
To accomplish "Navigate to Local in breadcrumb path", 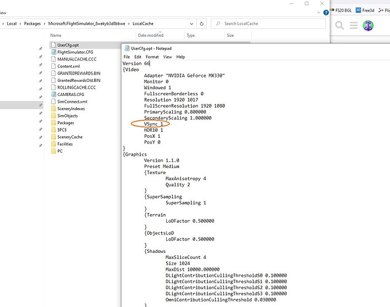I will point(12,23).
